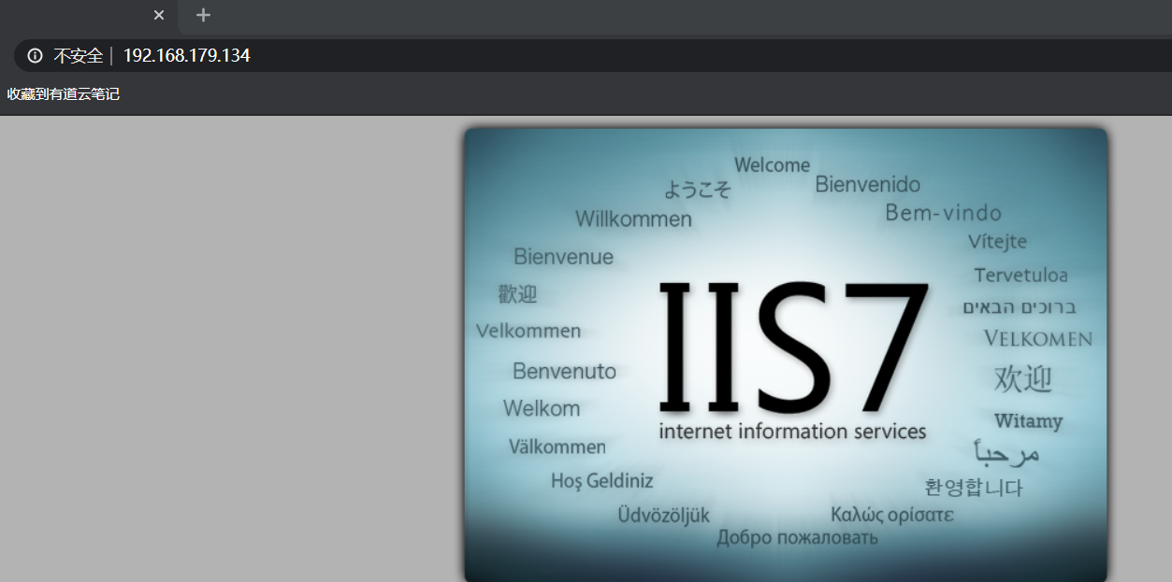Click the 'Üdvözöljük' text
This screenshot has width=1172, height=582.
tap(663, 515)
